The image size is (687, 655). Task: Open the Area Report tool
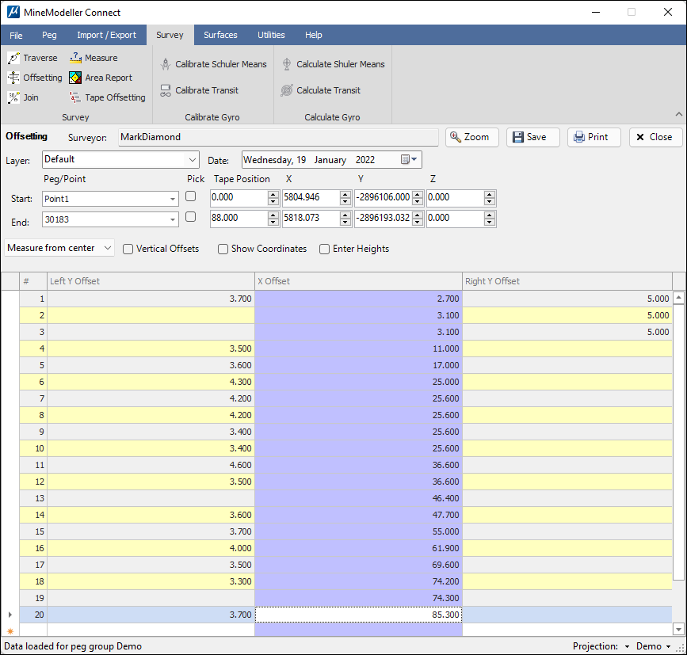pos(75,78)
